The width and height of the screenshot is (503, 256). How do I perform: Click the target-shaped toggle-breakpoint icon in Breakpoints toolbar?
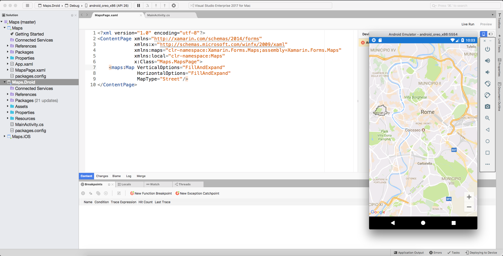pyautogui.click(x=83, y=193)
